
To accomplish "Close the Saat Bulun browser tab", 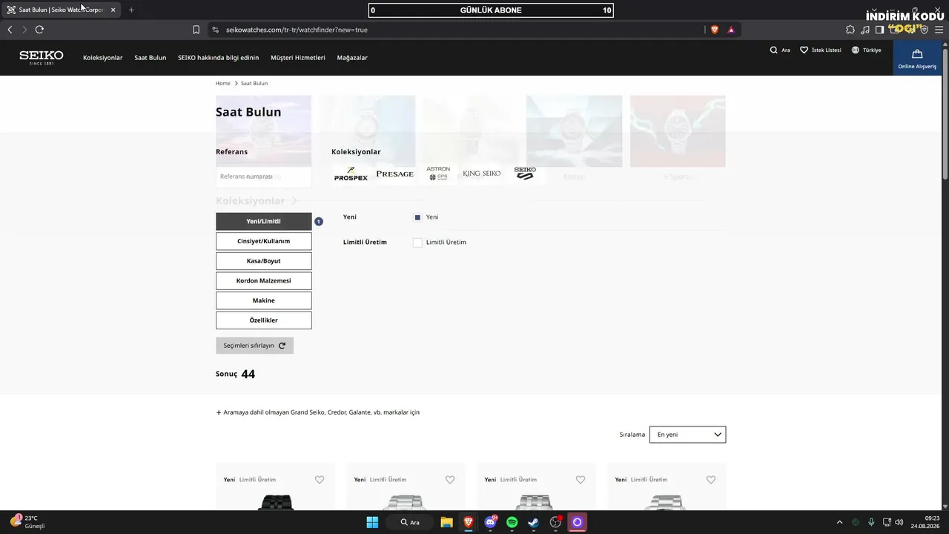I will [113, 10].
